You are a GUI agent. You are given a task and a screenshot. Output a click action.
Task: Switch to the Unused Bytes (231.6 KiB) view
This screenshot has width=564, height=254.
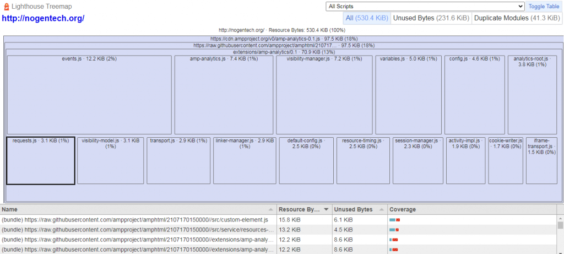[431, 18]
